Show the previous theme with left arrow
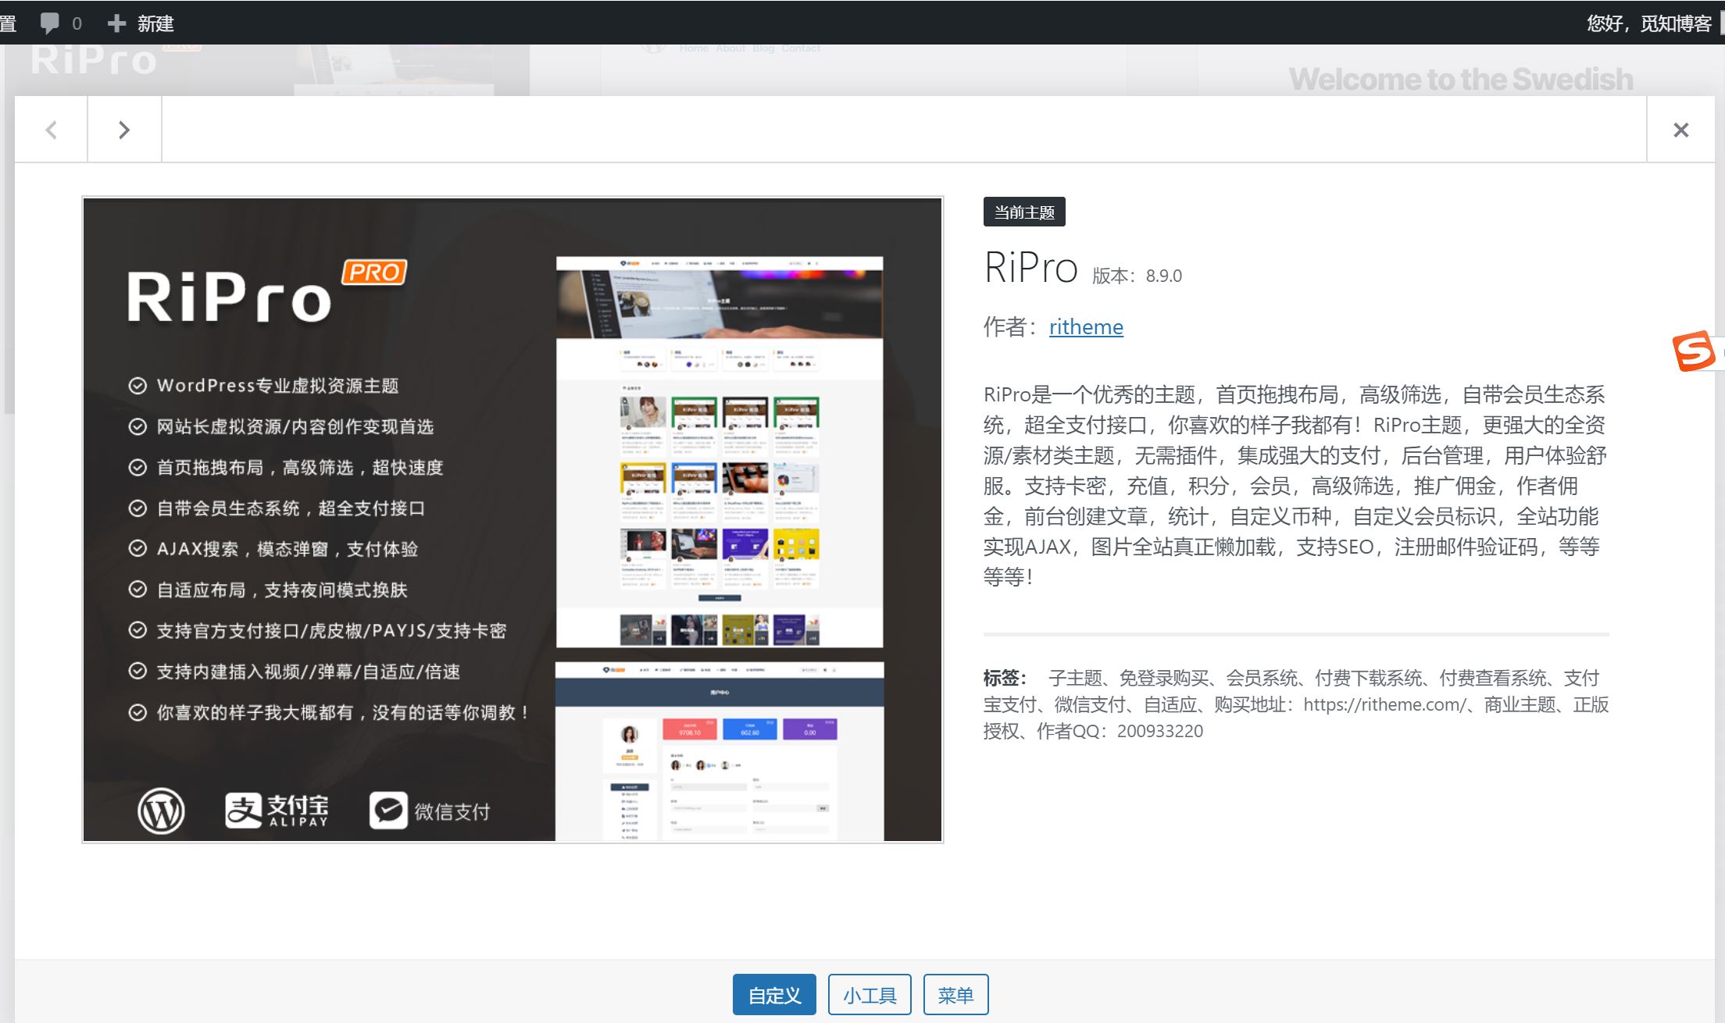Viewport: 1725px width, 1023px height. point(51,130)
